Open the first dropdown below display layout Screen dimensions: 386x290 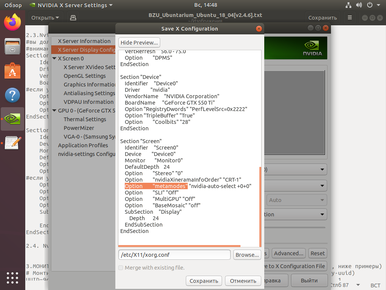296,170
